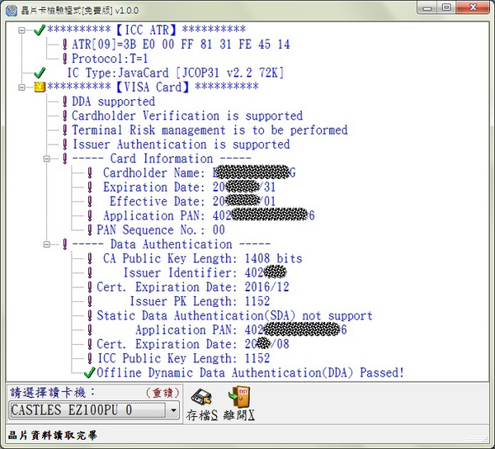Click exclamation icon beside Cardholder Name row
This screenshot has height=449, width=495.
[x=90, y=173]
